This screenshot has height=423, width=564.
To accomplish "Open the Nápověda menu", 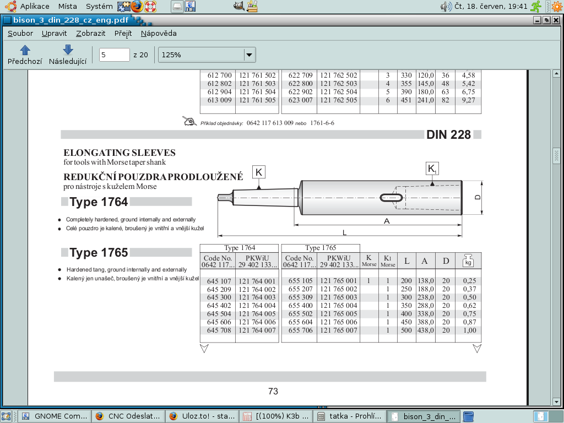I will pos(159,33).
